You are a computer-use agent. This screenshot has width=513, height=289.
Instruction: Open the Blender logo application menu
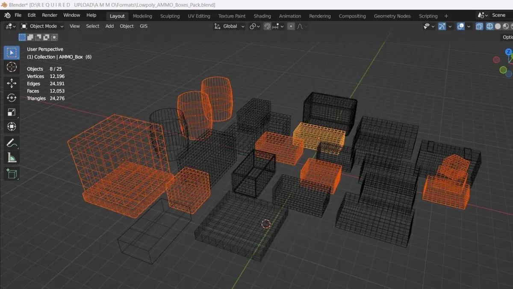tap(7, 15)
